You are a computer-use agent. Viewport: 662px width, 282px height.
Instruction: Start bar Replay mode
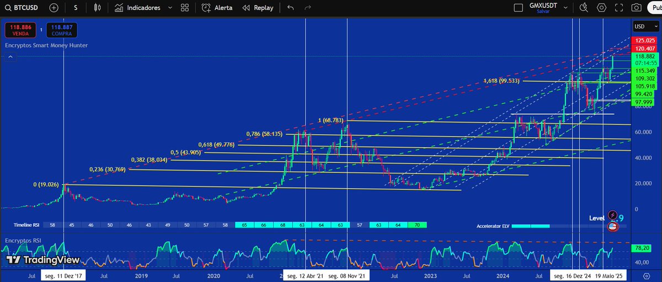click(x=258, y=8)
